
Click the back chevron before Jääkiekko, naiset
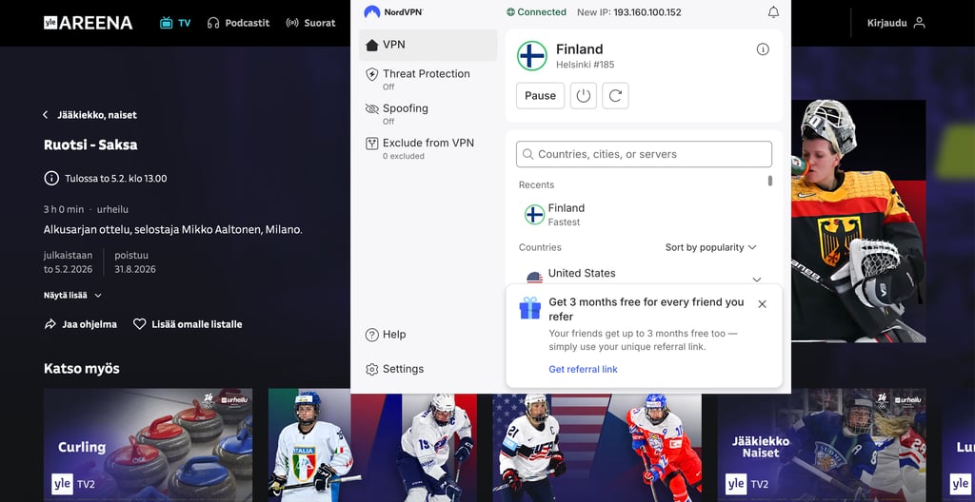point(46,115)
